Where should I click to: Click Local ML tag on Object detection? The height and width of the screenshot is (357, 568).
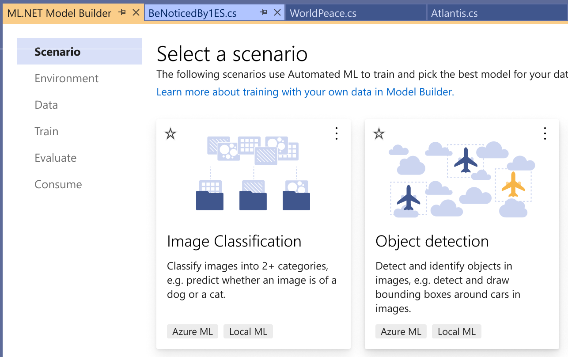pyautogui.click(x=457, y=331)
